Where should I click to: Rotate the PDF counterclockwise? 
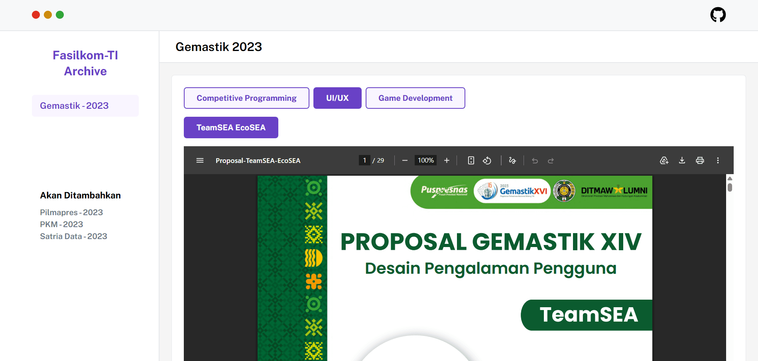[x=487, y=161]
